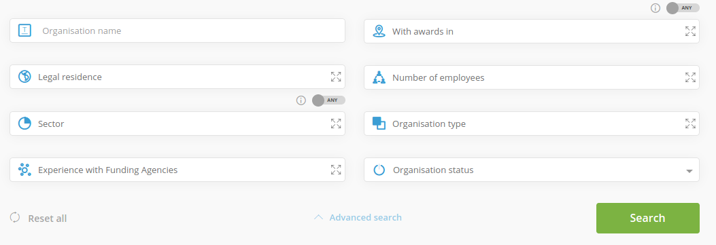The height and width of the screenshot is (245, 716).
Task: Click the power icon in Organisation status
Action: 379,170
